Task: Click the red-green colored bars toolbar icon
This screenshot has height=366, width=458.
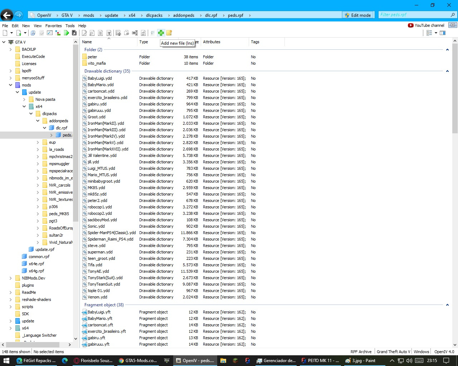Action: click(x=58, y=33)
